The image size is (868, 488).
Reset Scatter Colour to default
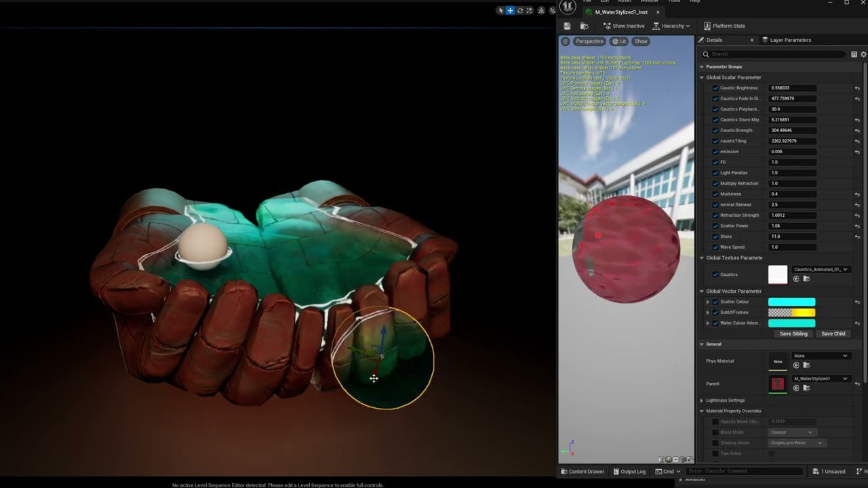pyautogui.click(x=857, y=302)
